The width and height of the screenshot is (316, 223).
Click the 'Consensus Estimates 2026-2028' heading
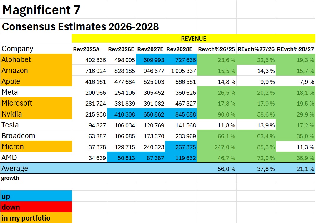[80, 26]
